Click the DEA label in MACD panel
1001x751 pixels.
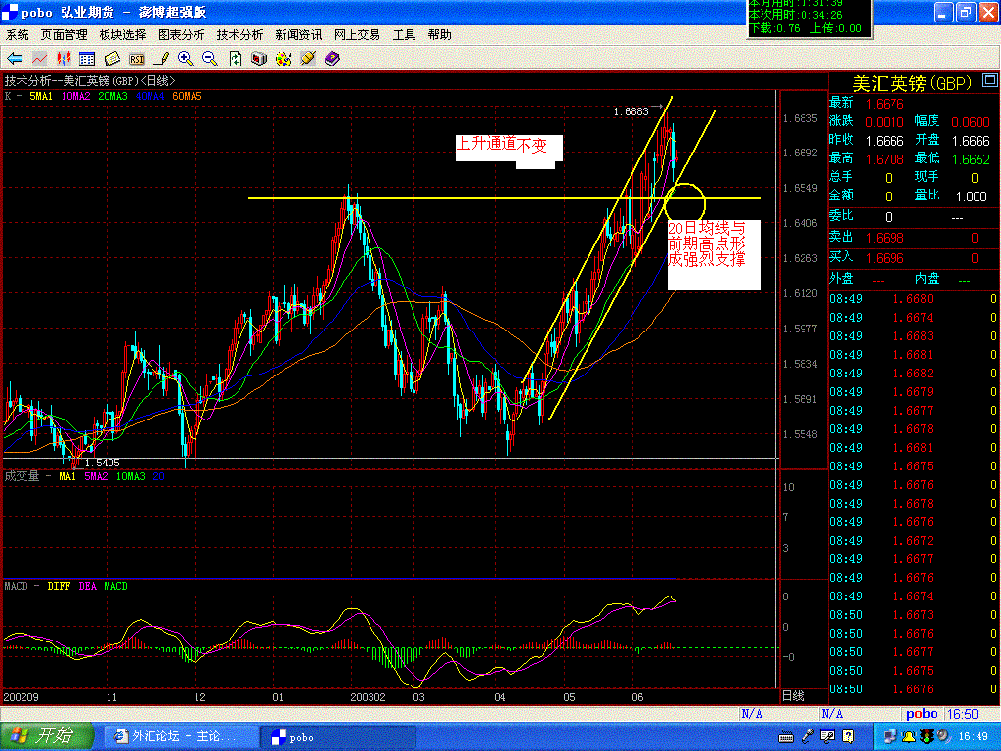(x=87, y=587)
